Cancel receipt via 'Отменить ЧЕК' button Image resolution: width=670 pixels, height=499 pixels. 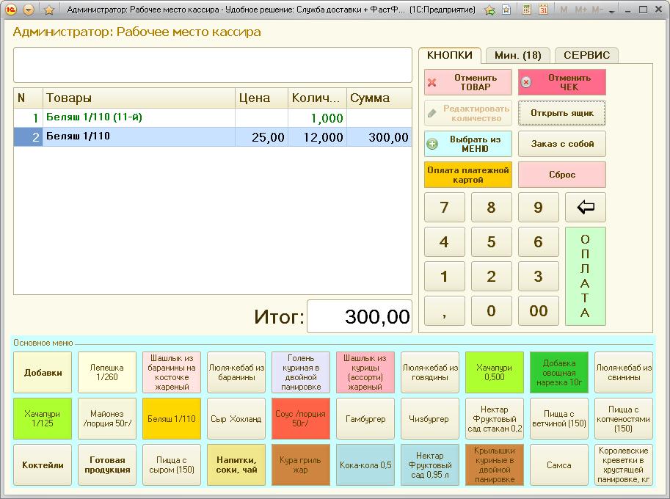[x=562, y=82]
